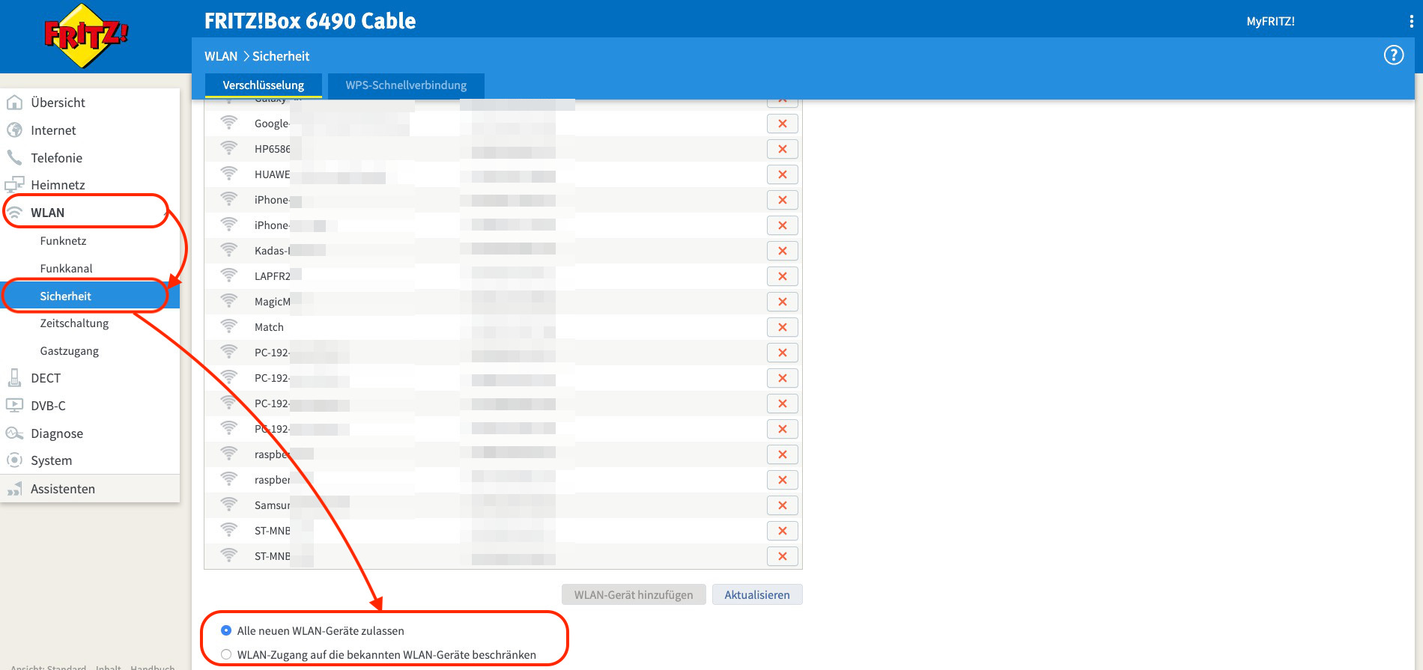Click the HP6586 device name
This screenshot has height=670, width=1423.
(x=272, y=149)
